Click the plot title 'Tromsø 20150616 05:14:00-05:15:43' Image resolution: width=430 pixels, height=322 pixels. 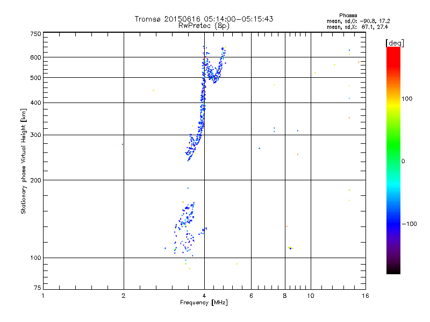204,19
